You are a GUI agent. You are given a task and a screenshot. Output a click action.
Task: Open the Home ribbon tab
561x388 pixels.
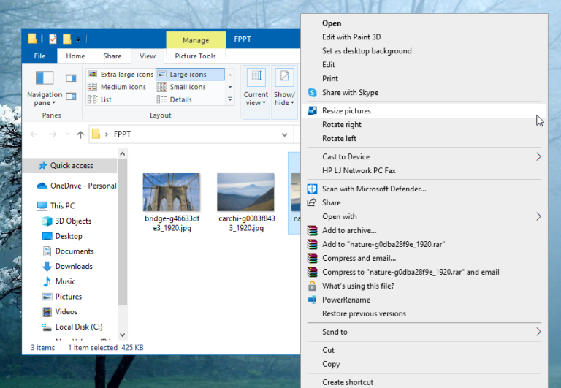point(75,56)
